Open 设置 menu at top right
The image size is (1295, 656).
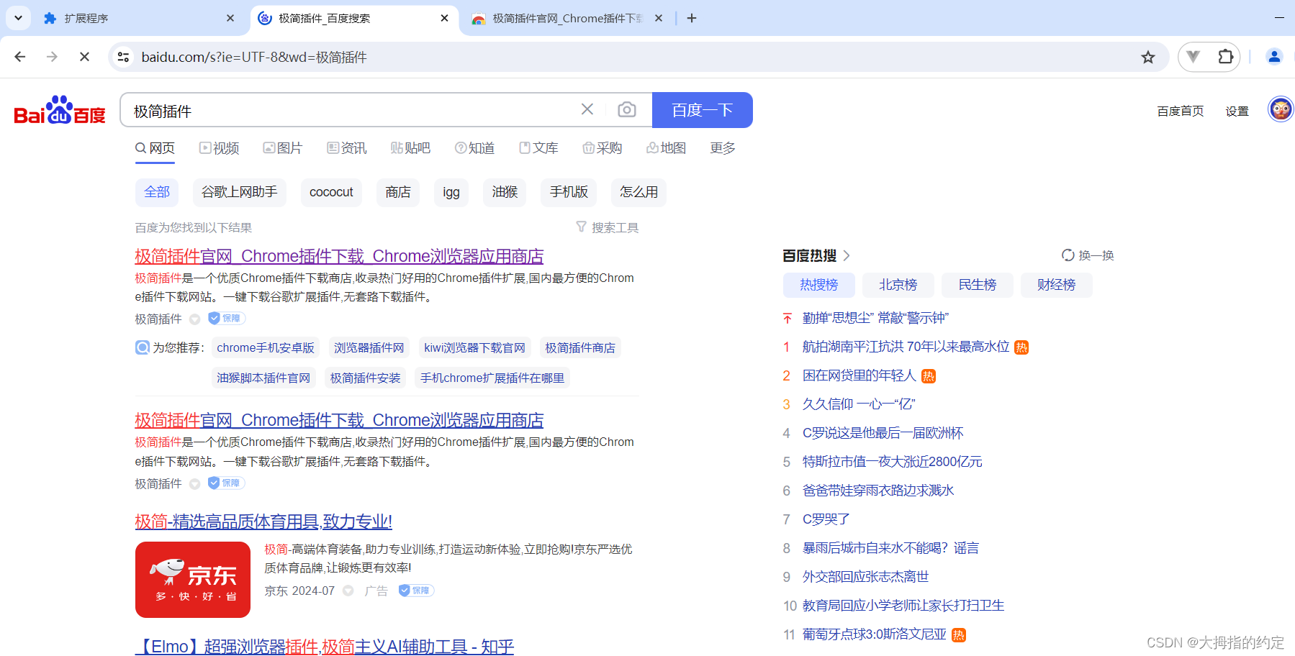(x=1237, y=111)
